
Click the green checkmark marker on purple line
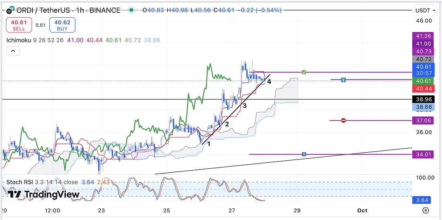304,72
